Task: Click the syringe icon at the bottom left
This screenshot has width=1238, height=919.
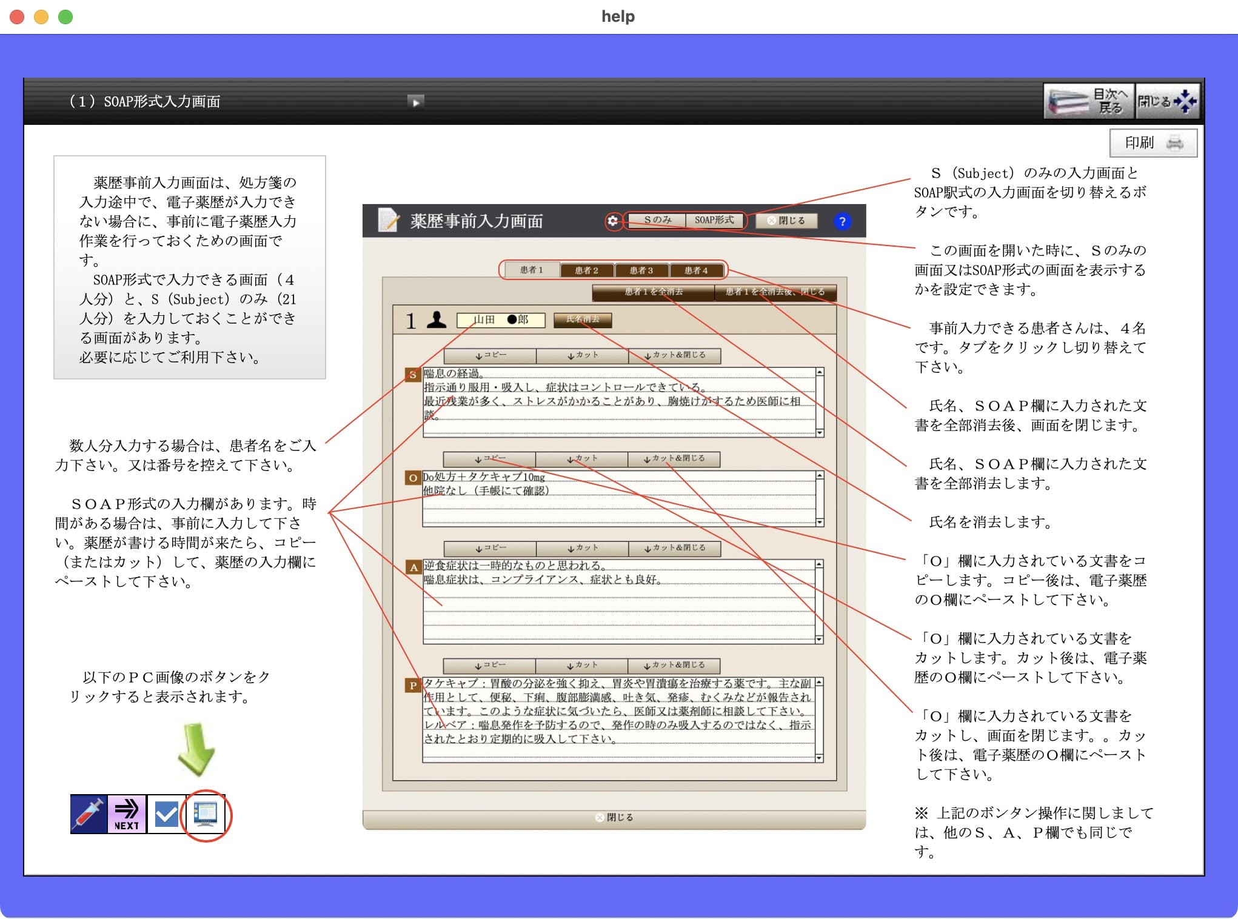Action: pos(88,815)
